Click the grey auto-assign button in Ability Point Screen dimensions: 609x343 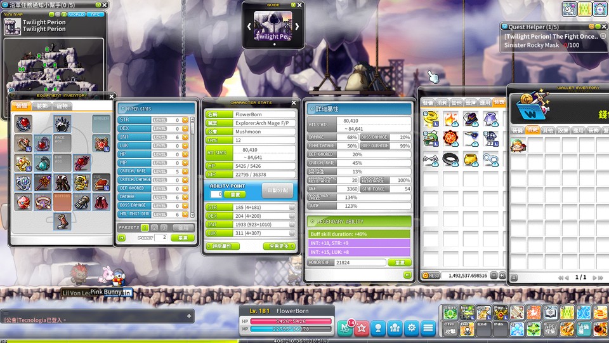pyautogui.click(x=277, y=191)
